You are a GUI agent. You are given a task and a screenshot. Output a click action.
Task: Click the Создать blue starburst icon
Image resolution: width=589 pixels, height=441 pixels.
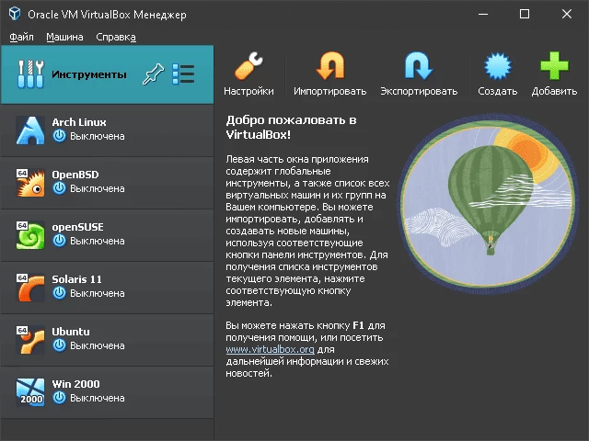(x=497, y=66)
